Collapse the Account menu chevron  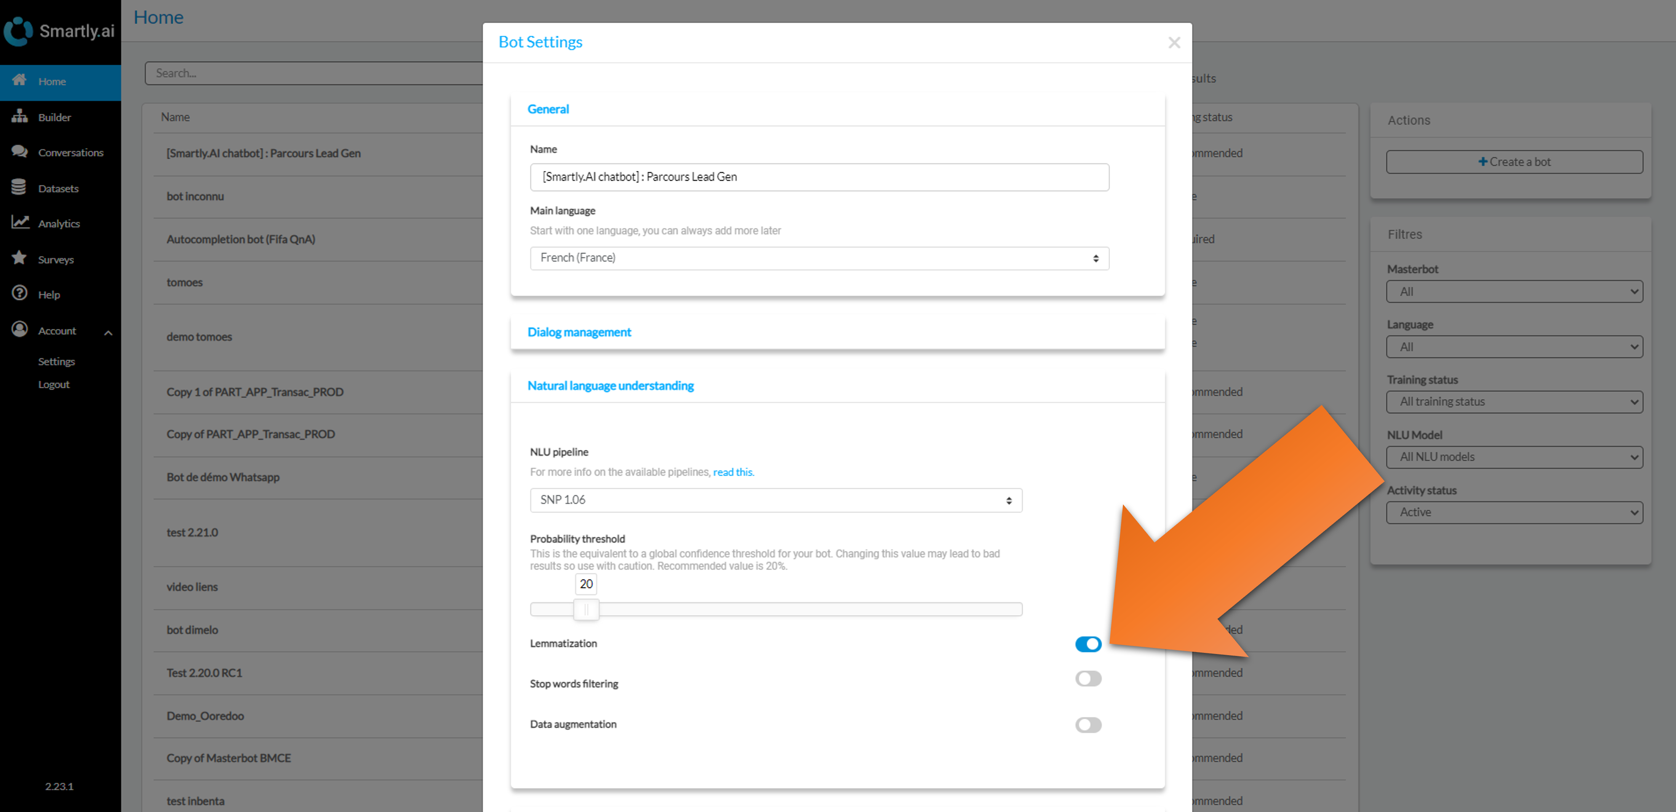109,333
